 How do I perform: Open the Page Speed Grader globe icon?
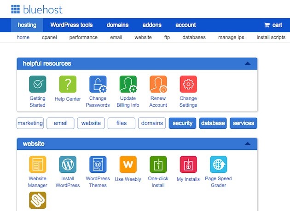[x=219, y=164]
